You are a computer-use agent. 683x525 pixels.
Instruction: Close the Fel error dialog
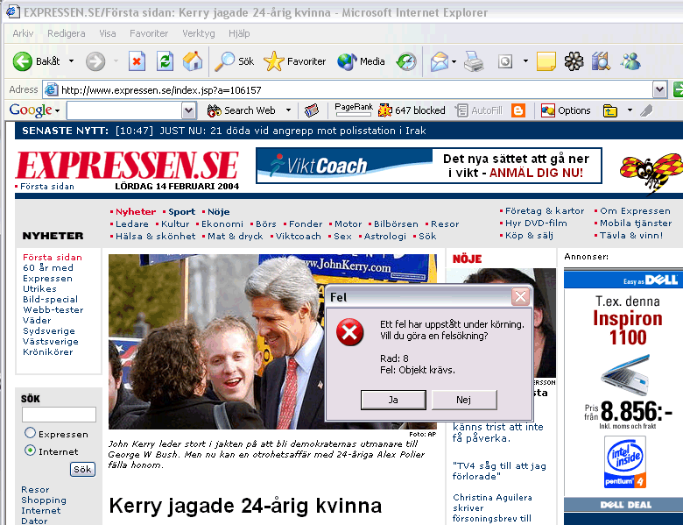[x=520, y=297]
